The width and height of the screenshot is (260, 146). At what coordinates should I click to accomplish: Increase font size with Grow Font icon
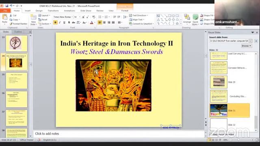[x=83, y=17]
